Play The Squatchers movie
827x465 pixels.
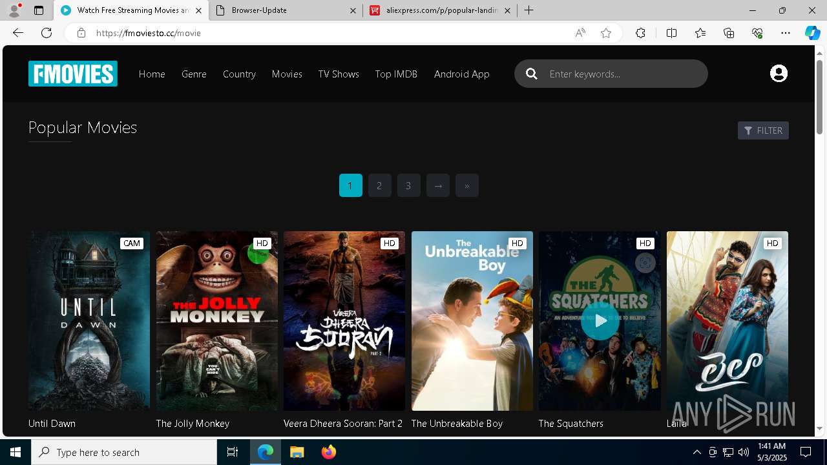[x=600, y=321]
